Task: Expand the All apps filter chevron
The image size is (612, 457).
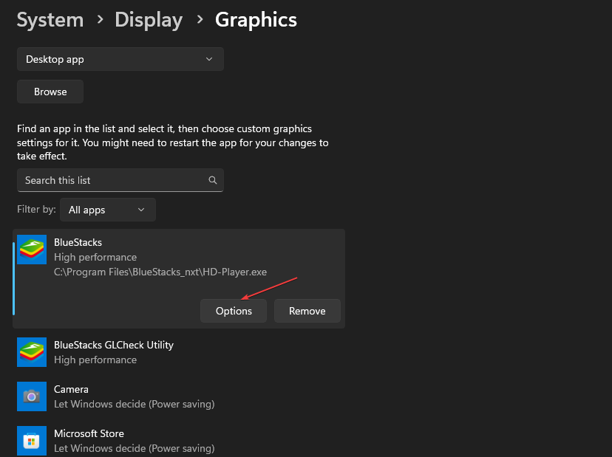Action: [140, 210]
